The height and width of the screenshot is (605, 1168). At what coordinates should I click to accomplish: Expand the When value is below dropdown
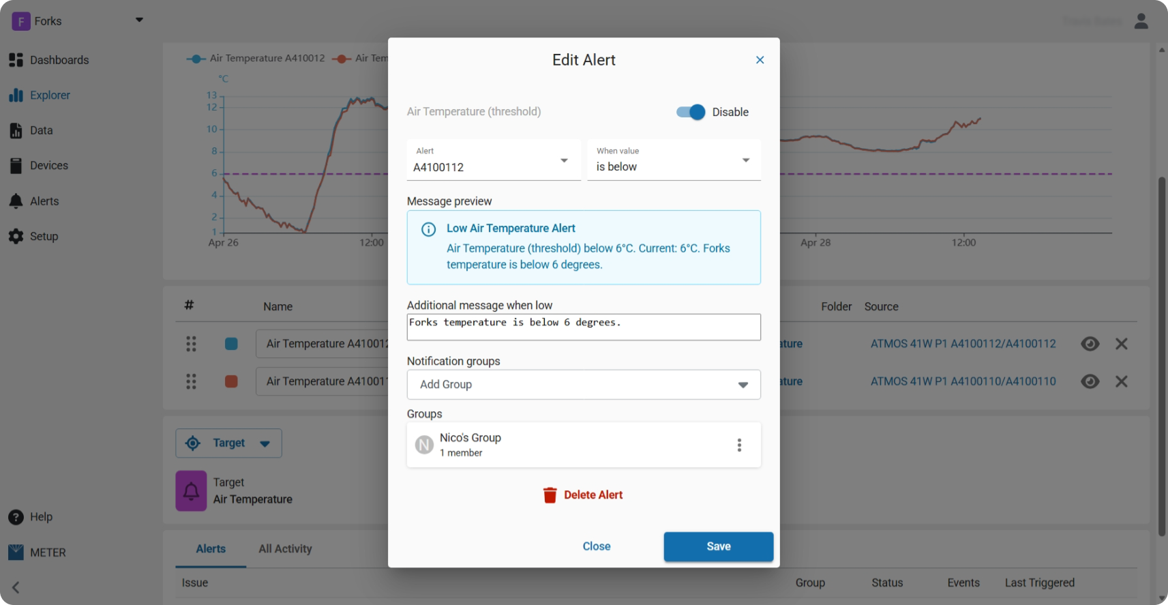point(674,160)
